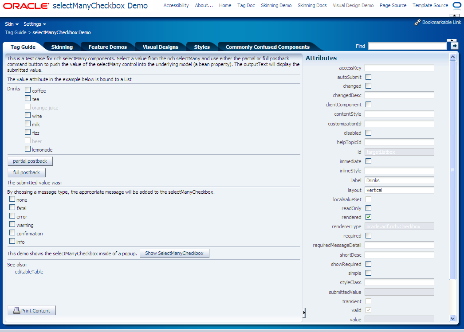This screenshot has width=464, height=332.
Task: Click the partial postback button
Action: 30,161
